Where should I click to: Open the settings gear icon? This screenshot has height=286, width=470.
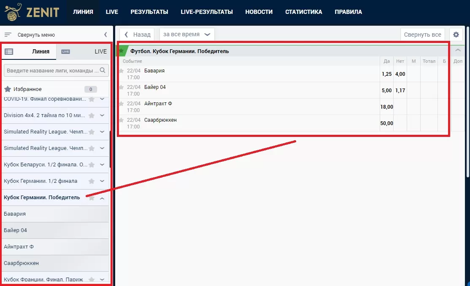click(x=456, y=35)
